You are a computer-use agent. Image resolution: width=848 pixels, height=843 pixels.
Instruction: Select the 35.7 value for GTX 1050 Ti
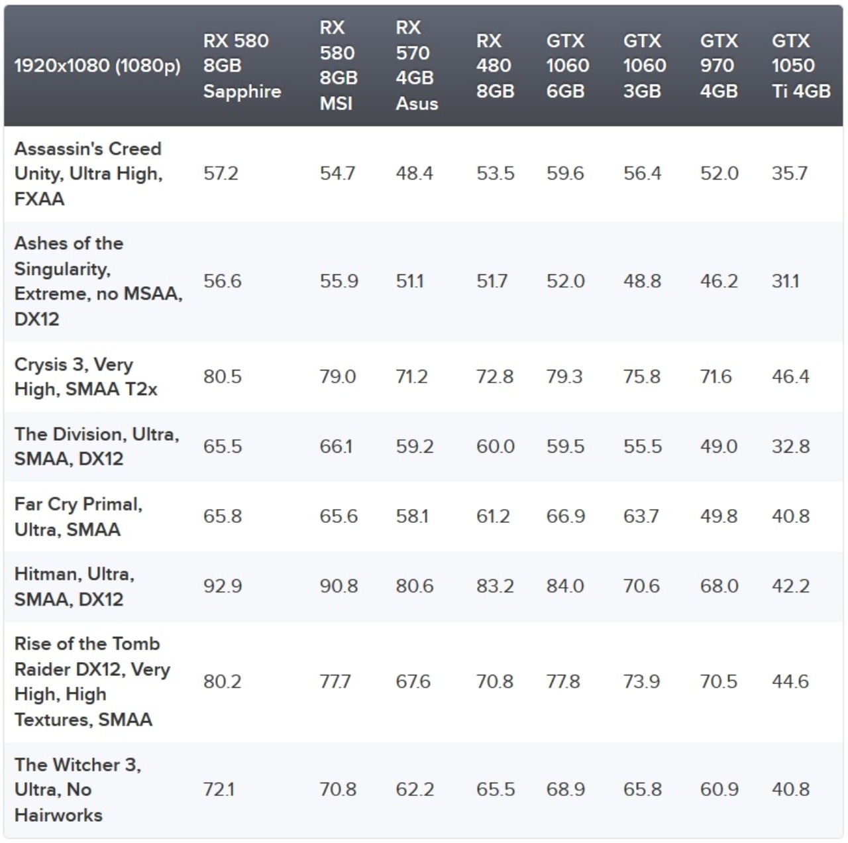789,174
